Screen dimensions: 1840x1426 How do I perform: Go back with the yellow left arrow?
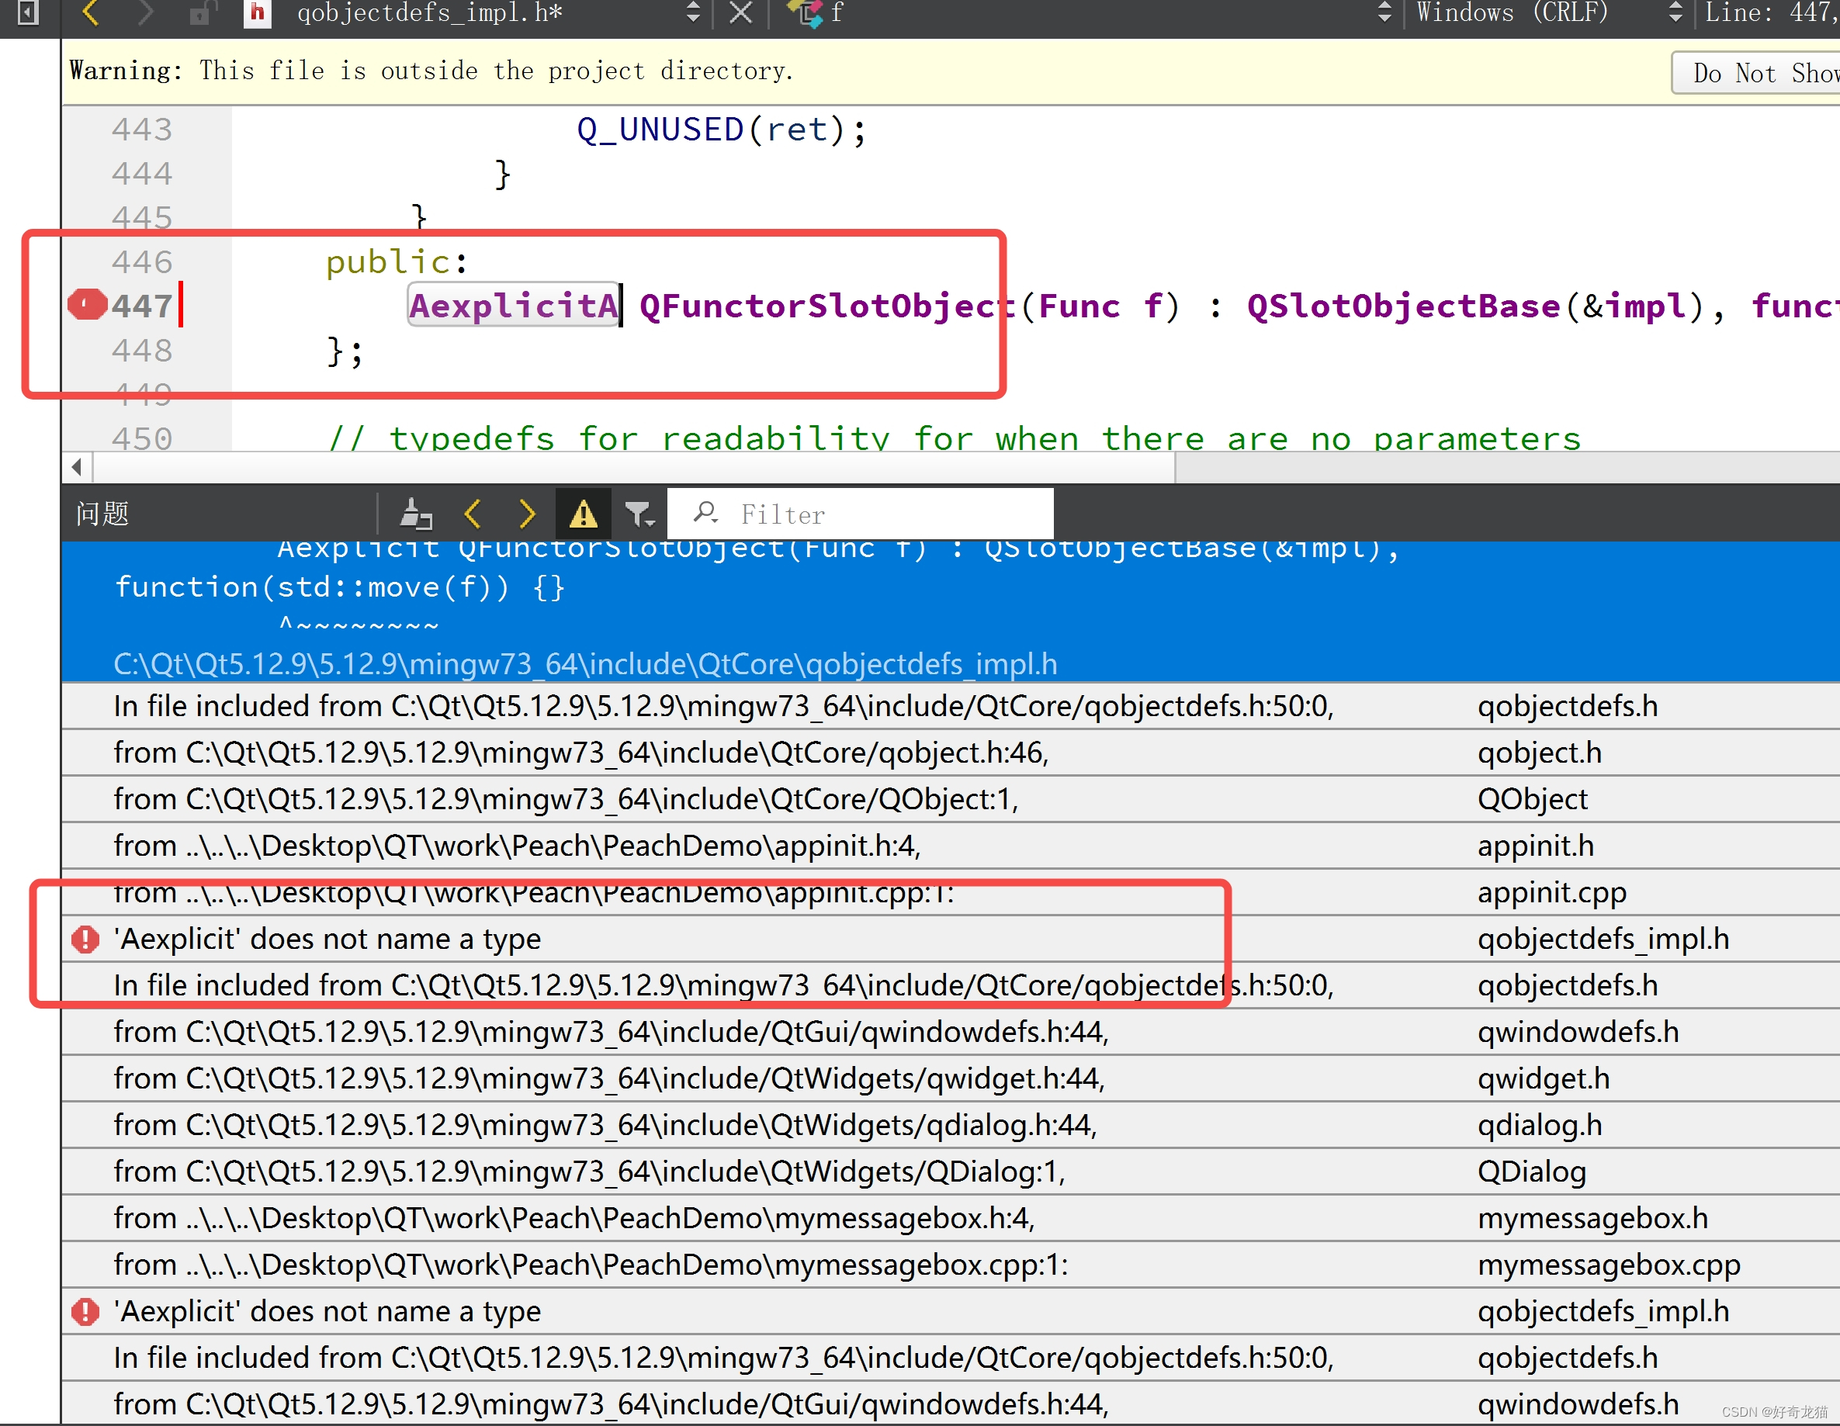coord(91,12)
